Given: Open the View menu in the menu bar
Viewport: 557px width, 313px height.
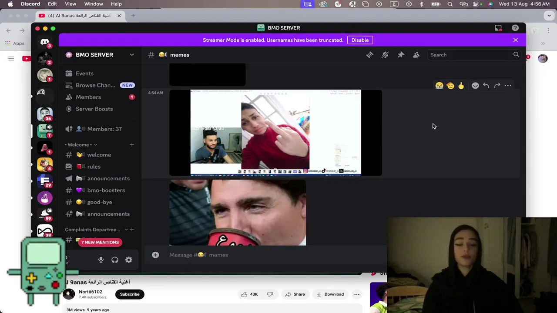Looking at the screenshot, I should pyautogui.click(x=70, y=4).
